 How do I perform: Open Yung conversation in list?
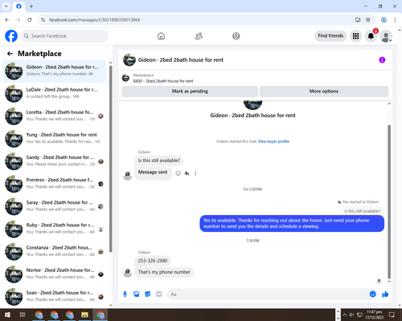tap(54, 139)
